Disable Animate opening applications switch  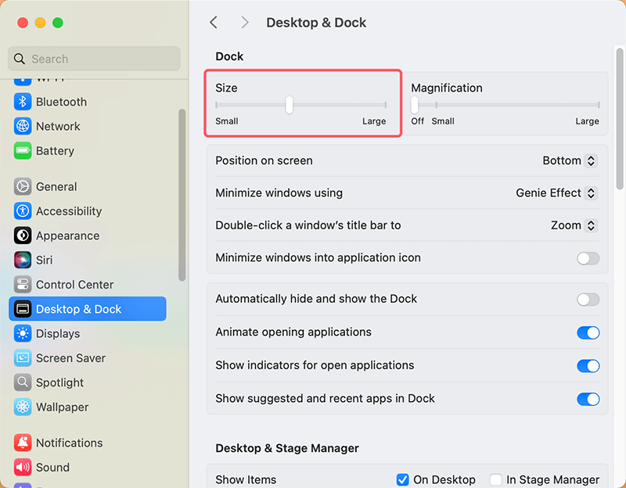[x=588, y=332]
